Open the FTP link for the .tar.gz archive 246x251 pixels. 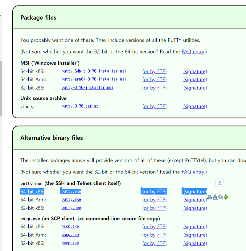point(154,106)
